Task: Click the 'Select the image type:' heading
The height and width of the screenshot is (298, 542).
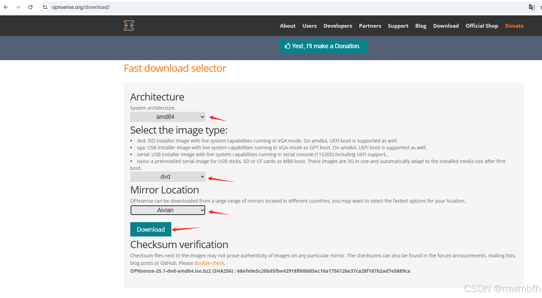Action: 179,130
